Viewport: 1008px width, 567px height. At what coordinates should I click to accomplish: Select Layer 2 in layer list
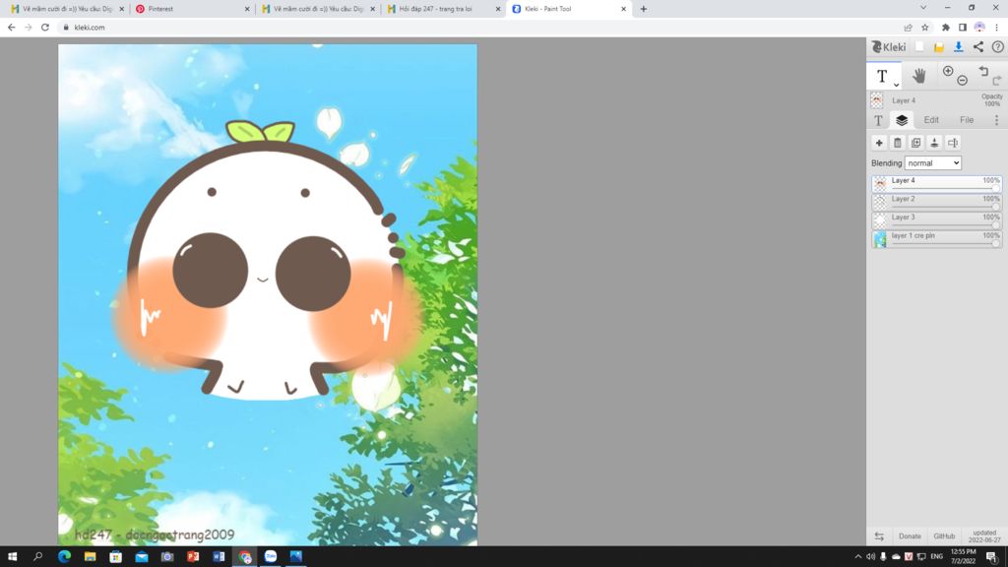[x=937, y=202]
